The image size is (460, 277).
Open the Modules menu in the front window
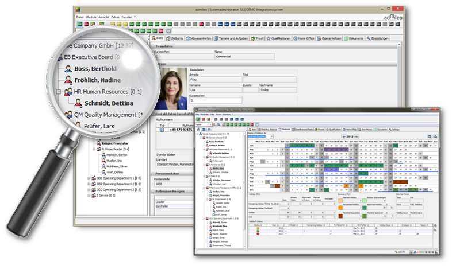[205, 114]
